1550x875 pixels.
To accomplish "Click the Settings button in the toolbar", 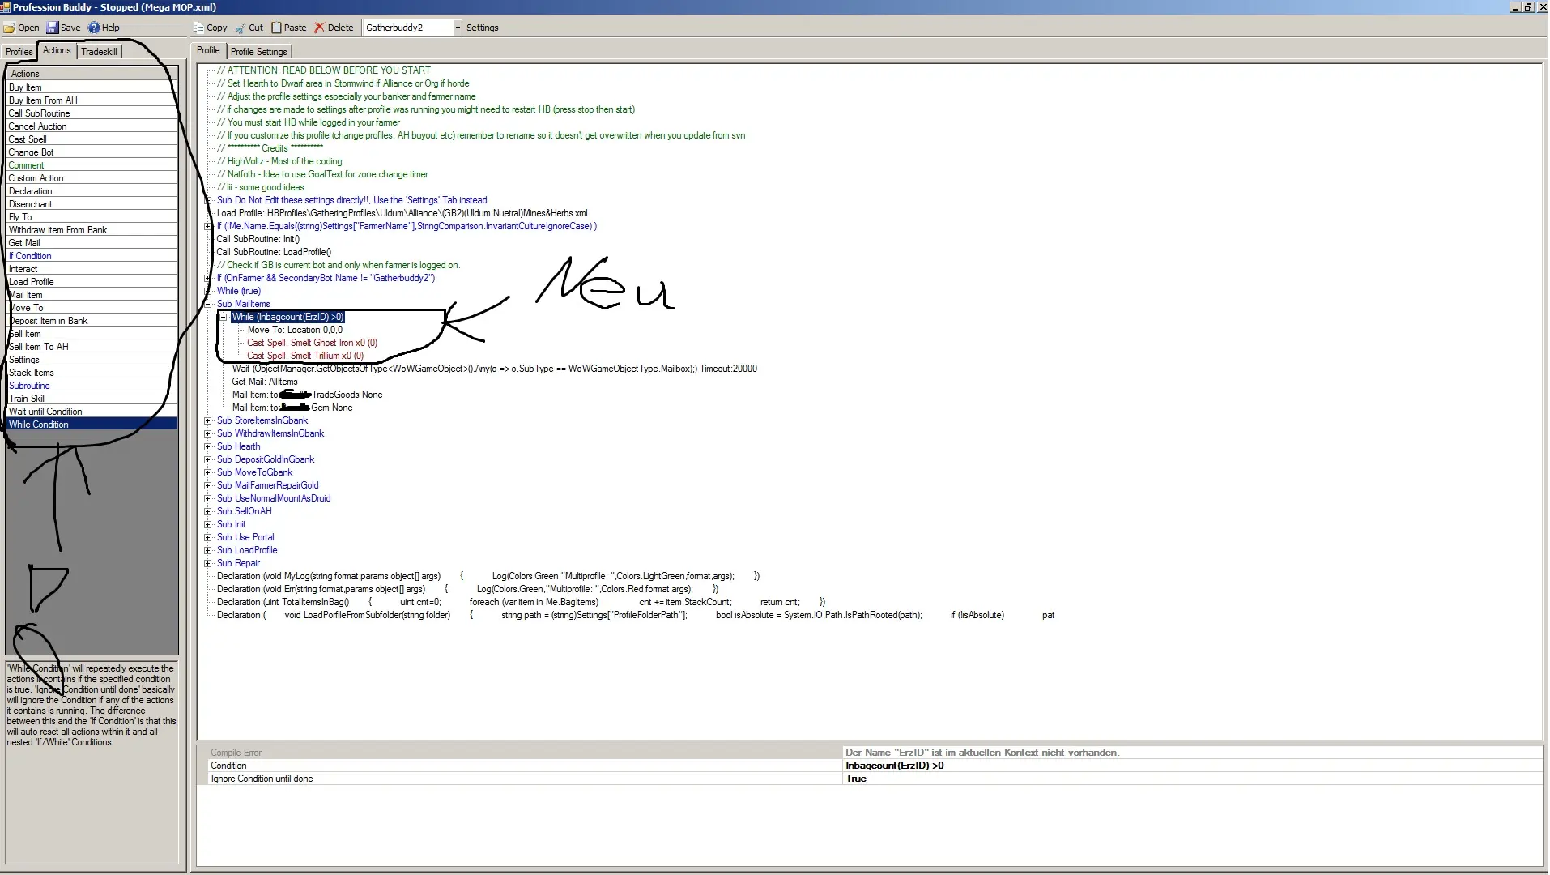I will tap(482, 28).
